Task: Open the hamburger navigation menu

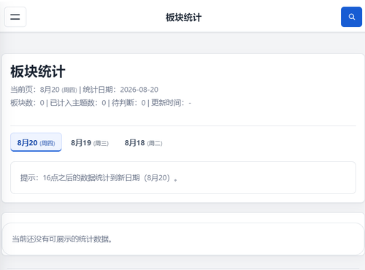Action: click(x=15, y=17)
